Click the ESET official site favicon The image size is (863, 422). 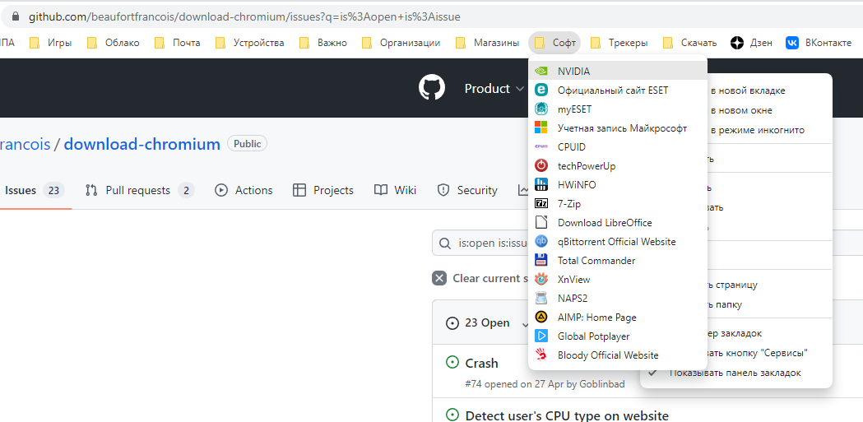click(x=541, y=90)
